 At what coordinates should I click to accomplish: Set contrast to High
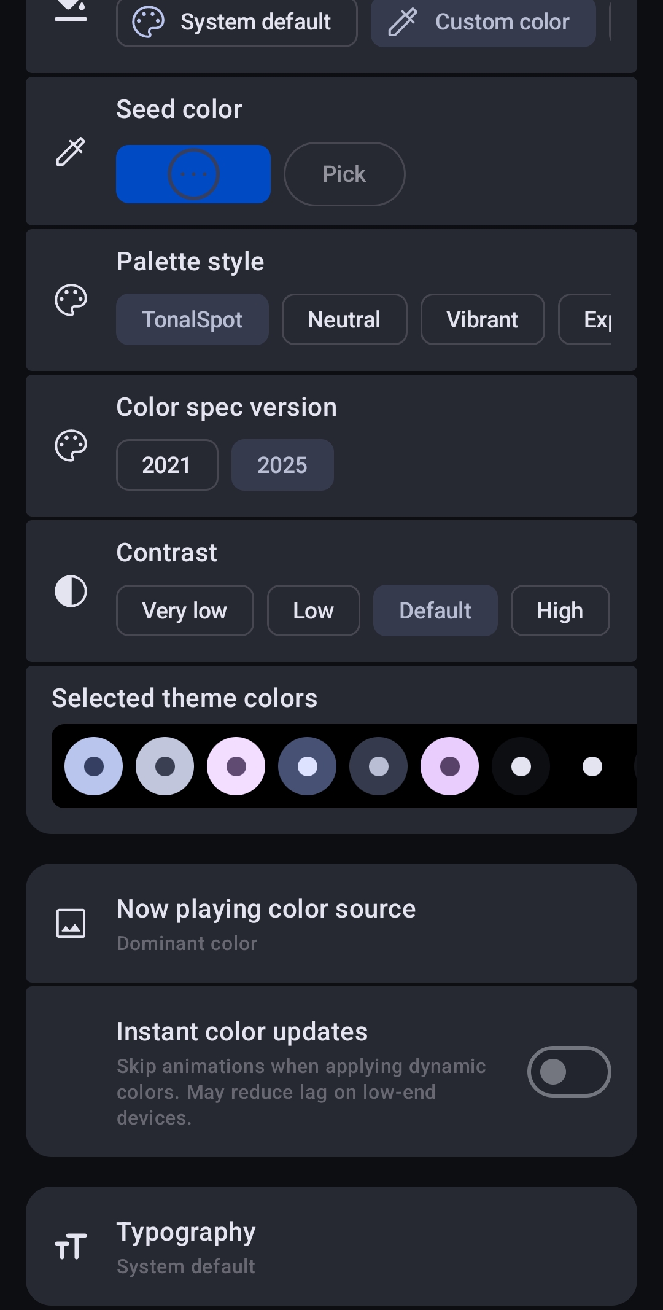point(559,610)
